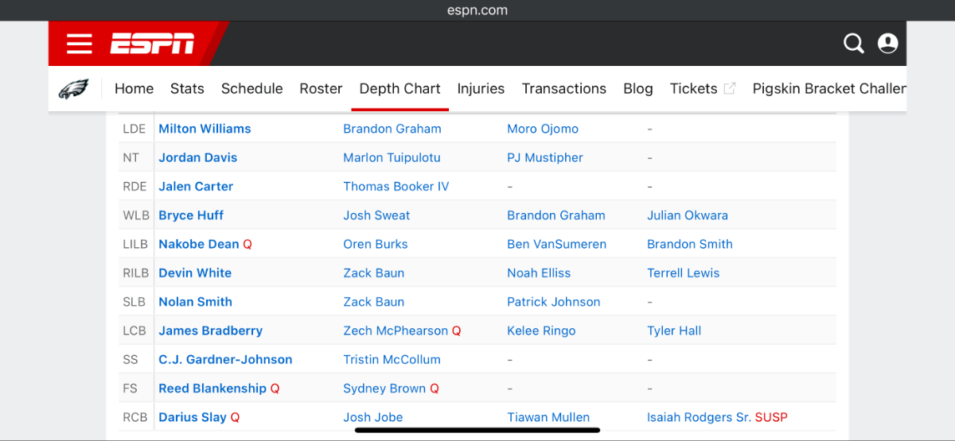Image resolution: width=955 pixels, height=441 pixels.
Task: Switch to the Roster tab
Action: [321, 89]
